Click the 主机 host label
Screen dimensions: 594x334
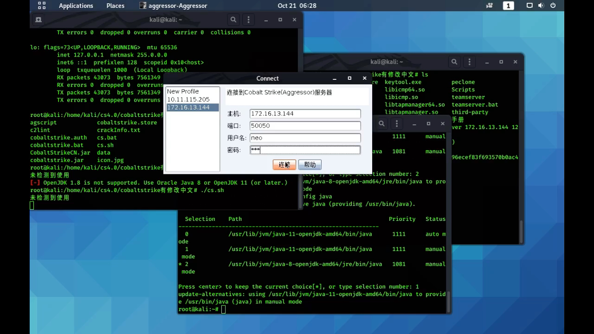click(x=234, y=114)
